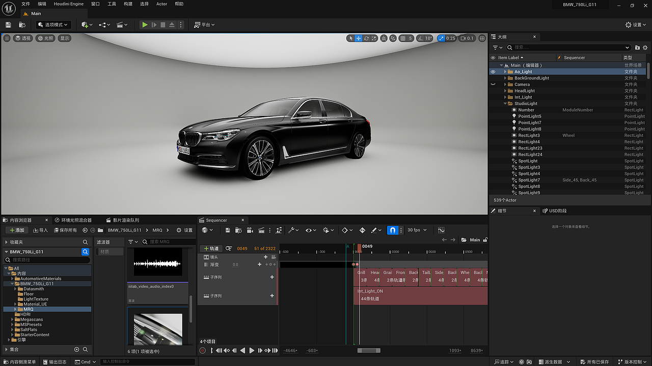Open the viewport hamburger options menu
This screenshot has width=652, height=366.
(7, 38)
